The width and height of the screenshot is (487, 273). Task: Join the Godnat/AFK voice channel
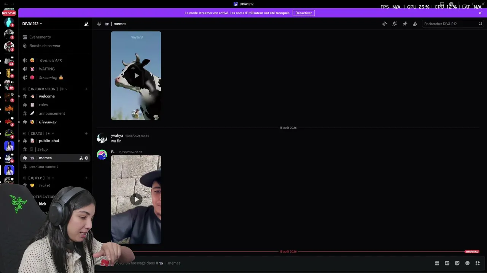coord(55,60)
